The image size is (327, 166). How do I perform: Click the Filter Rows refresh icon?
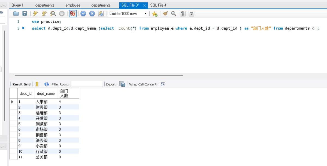point(47,84)
